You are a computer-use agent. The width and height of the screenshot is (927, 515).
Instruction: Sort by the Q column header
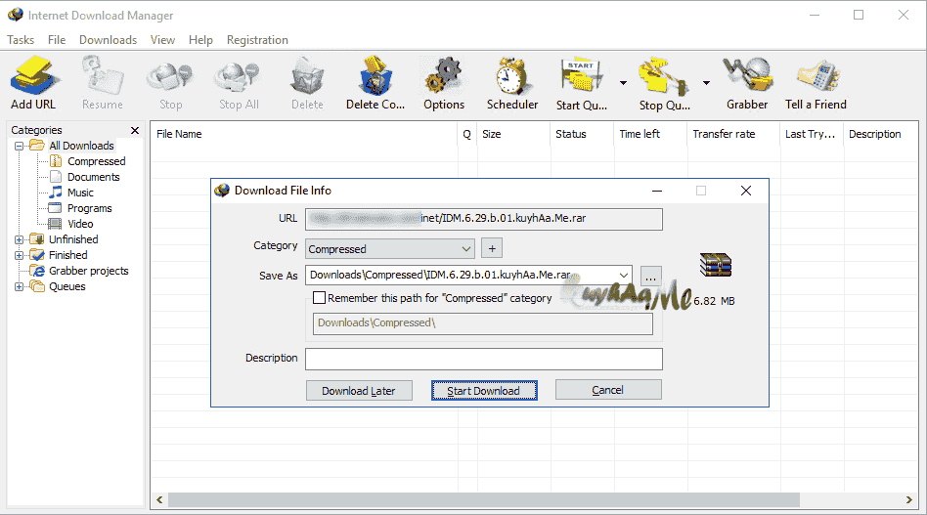tap(467, 134)
